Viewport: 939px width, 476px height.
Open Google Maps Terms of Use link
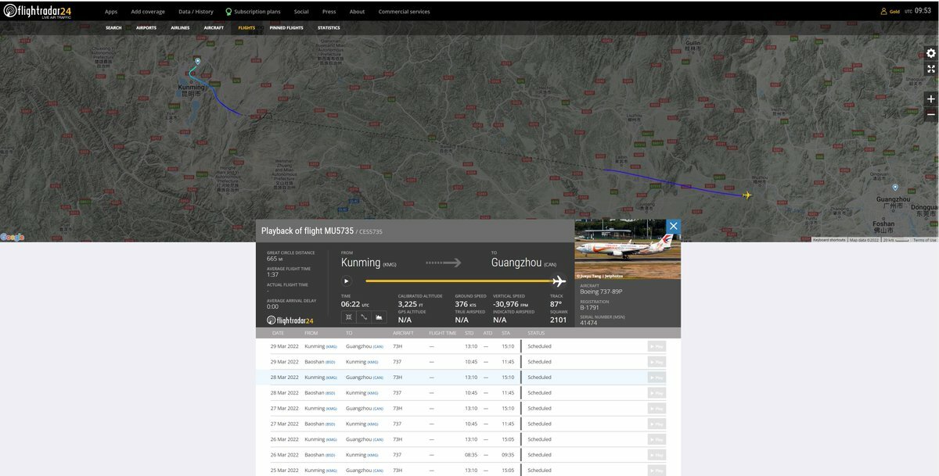925,240
